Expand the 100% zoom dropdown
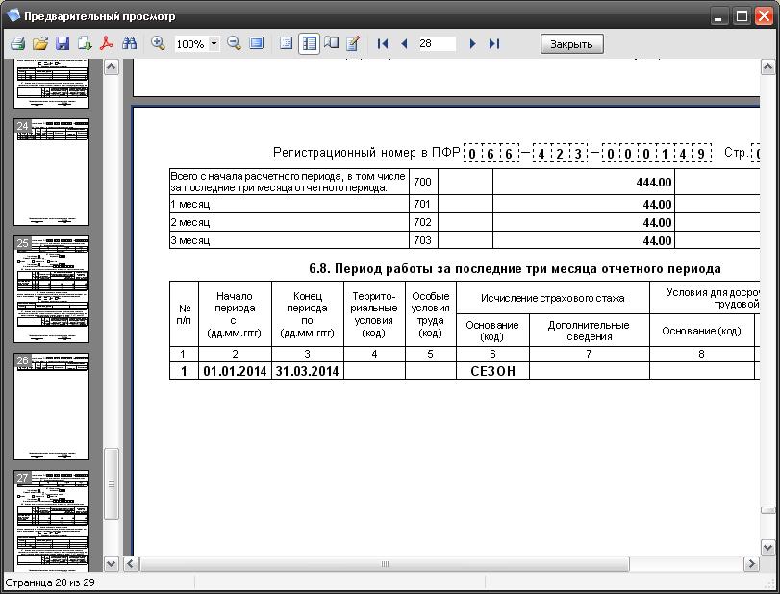The height and width of the screenshot is (594, 780). click(x=214, y=44)
